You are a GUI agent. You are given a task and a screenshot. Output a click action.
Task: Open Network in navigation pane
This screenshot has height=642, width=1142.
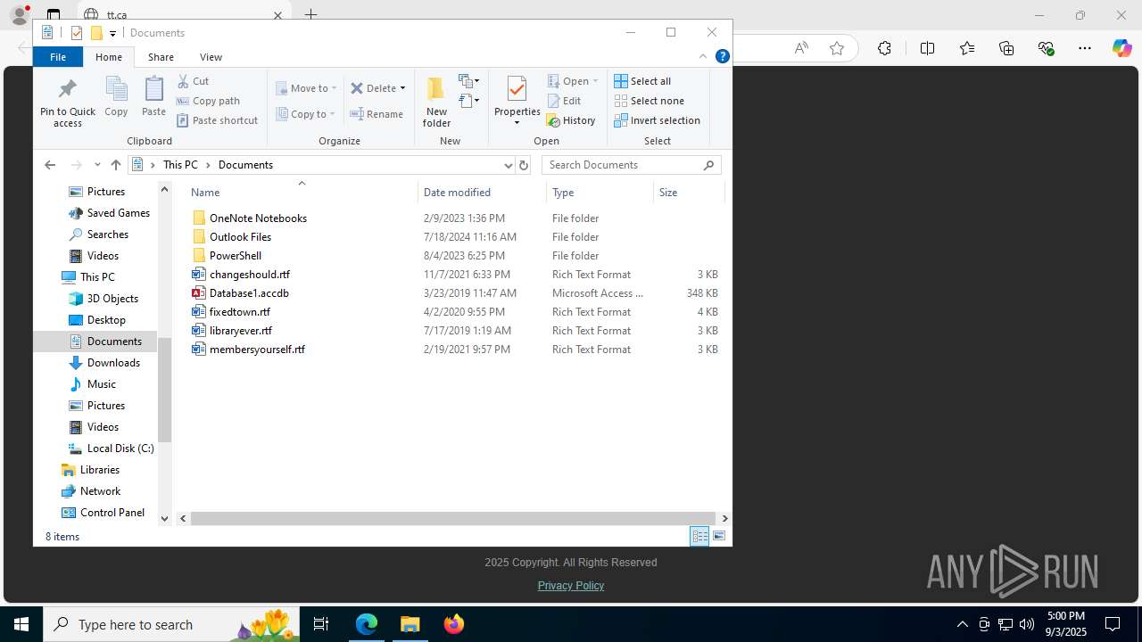[100, 491]
